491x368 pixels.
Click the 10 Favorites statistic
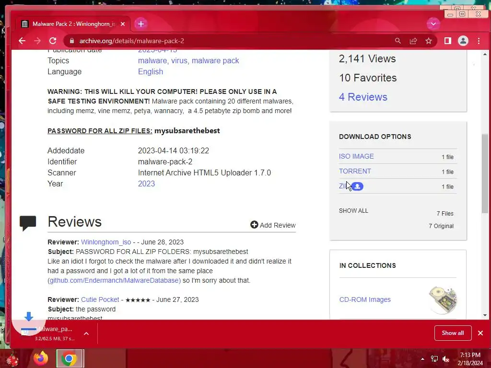[x=368, y=78]
